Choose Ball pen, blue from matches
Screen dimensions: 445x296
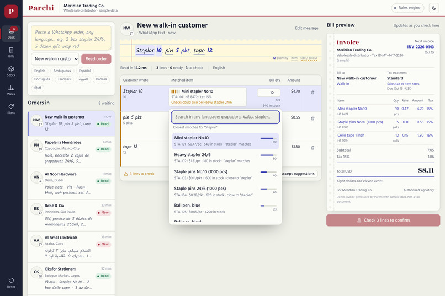225,208
